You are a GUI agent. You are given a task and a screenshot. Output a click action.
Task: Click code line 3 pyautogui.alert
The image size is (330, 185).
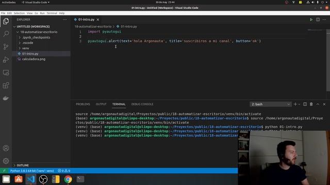click(x=174, y=41)
